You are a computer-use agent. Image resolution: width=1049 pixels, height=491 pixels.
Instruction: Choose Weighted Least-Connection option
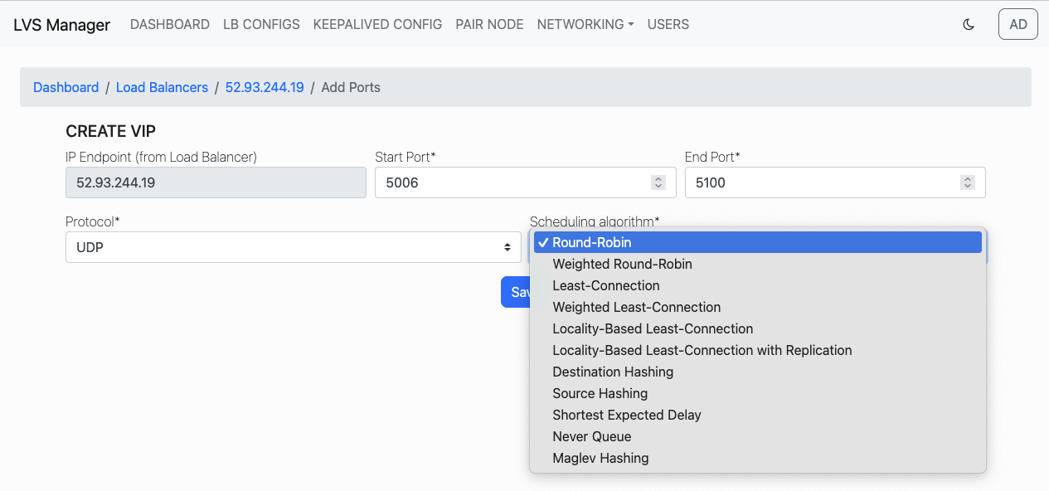pyautogui.click(x=758, y=307)
